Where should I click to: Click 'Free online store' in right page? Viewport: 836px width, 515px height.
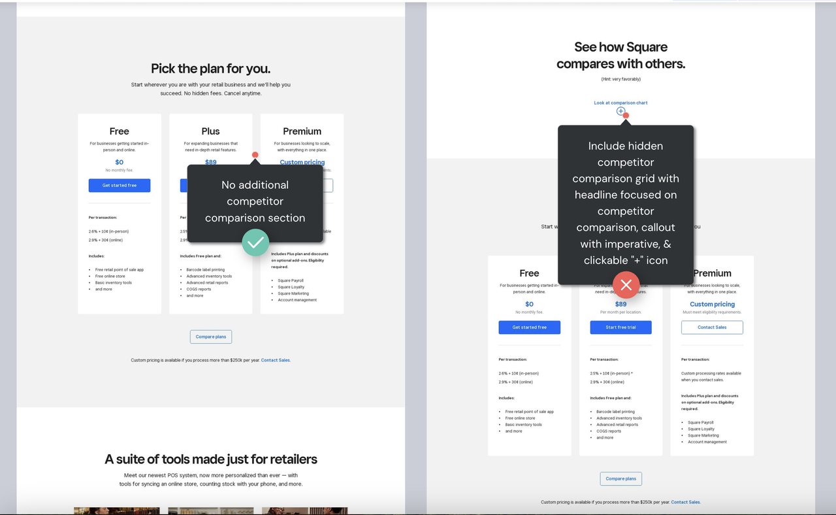click(520, 418)
